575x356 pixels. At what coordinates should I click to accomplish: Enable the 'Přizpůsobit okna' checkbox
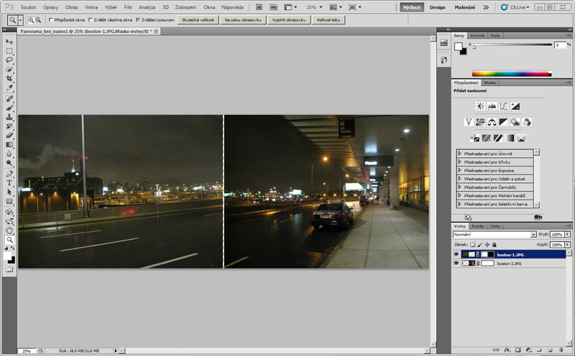[x=50, y=19]
